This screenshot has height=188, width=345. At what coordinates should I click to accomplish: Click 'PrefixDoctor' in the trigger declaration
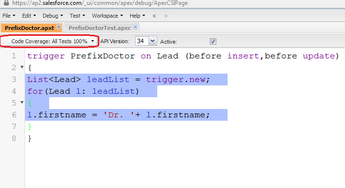coord(103,56)
